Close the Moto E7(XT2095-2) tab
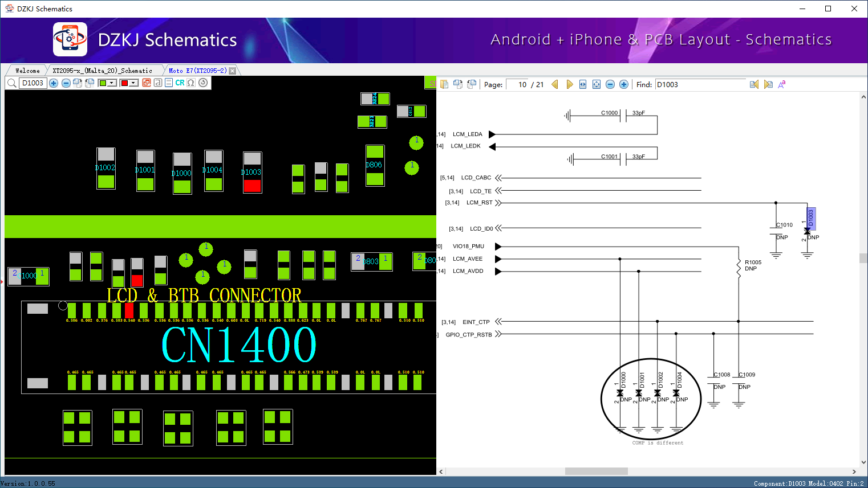Viewport: 868px width, 488px height. coord(233,71)
